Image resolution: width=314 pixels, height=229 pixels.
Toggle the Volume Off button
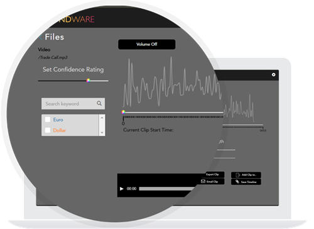pos(147,44)
